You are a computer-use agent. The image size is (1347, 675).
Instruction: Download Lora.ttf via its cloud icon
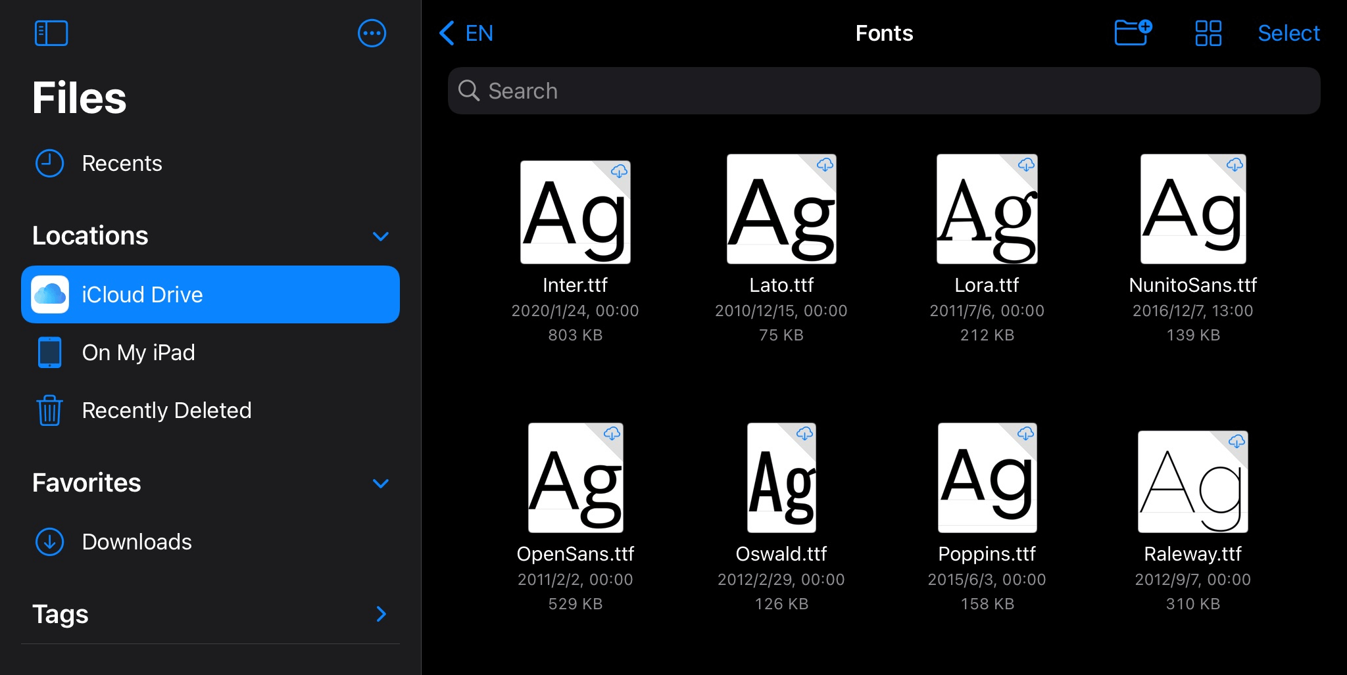point(1026,164)
